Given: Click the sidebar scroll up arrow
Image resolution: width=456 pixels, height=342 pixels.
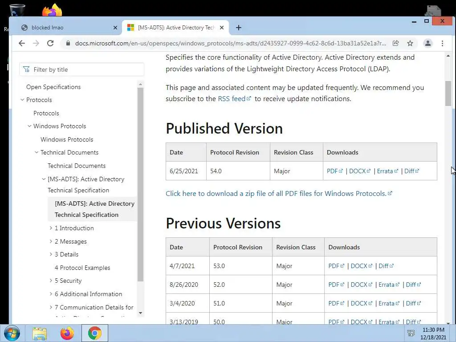Looking at the screenshot, I should point(140,84).
